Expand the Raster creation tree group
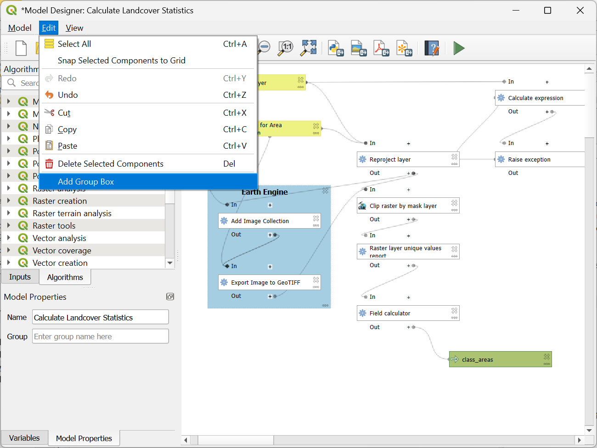Viewport: 597px width, 448px height. click(x=9, y=201)
